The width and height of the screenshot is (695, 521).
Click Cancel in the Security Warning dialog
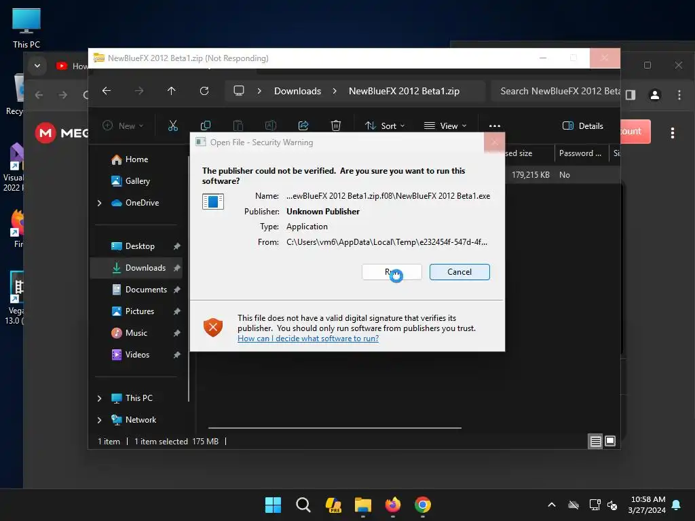coord(459,272)
